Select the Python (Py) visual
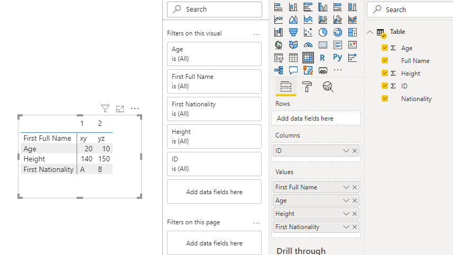Viewport: 453px width, 255px height. tap(337, 57)
